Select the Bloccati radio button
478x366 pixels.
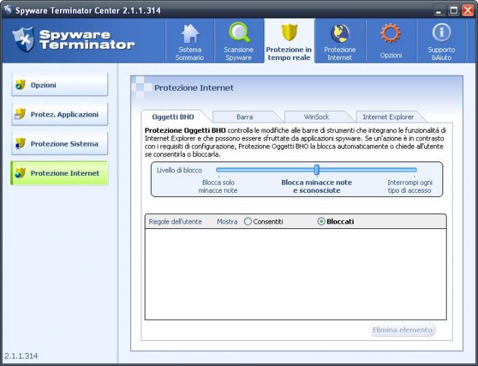coord(321,222)
